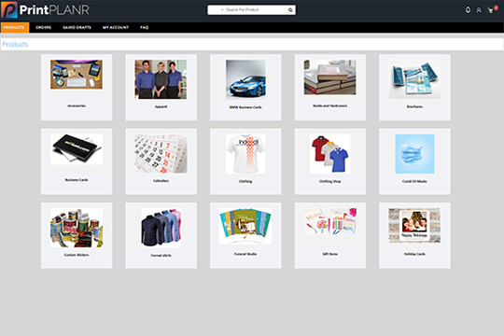Open the shopping cart icon
This screenshot has height=336, width=504.
pyautogui.click(x=491, y=10)
